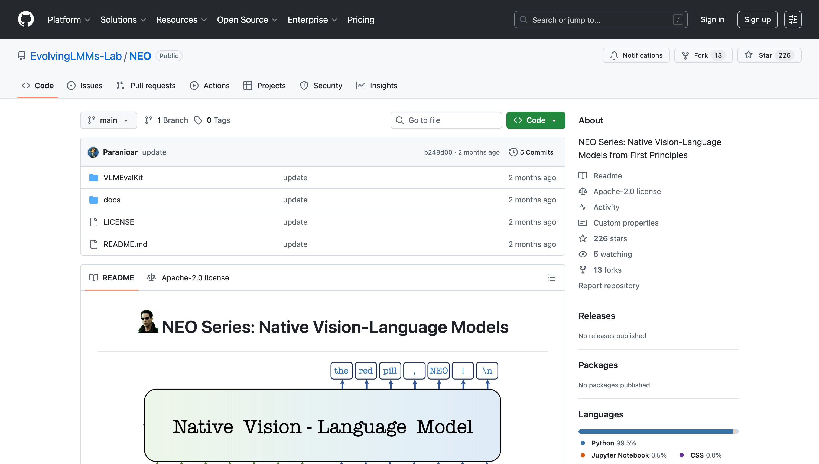Click the Sign up button

(757, 19)
